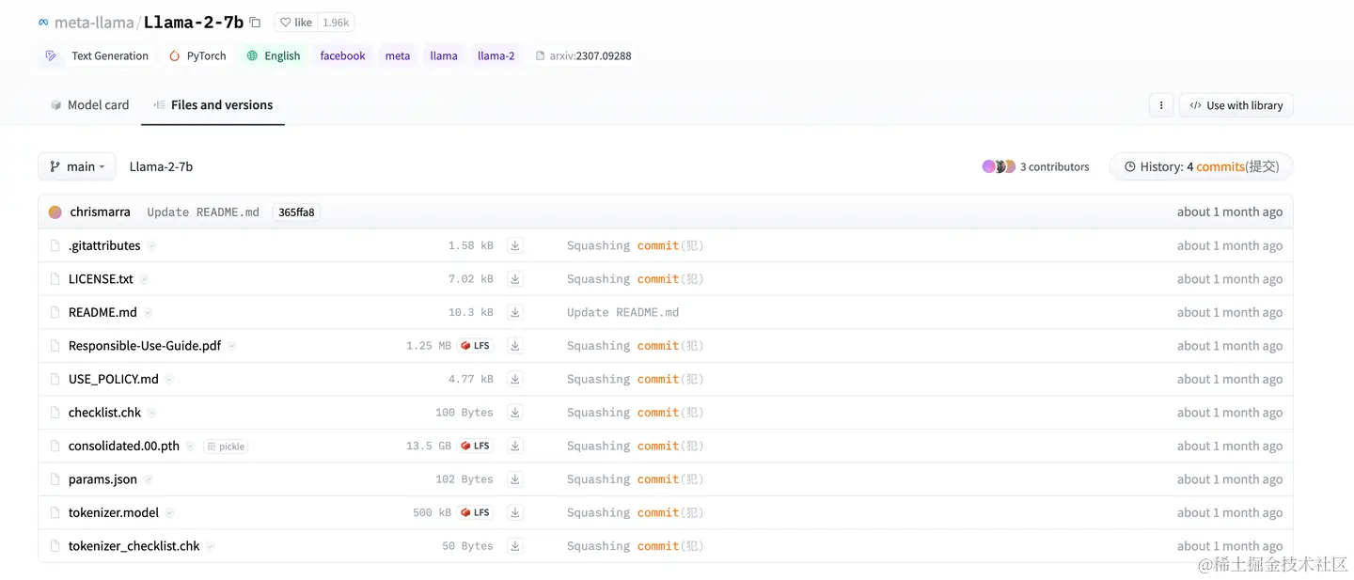Screen dimensions: 1354x580
Task: Download the checklist.chk file
Action: pos(514,413)
